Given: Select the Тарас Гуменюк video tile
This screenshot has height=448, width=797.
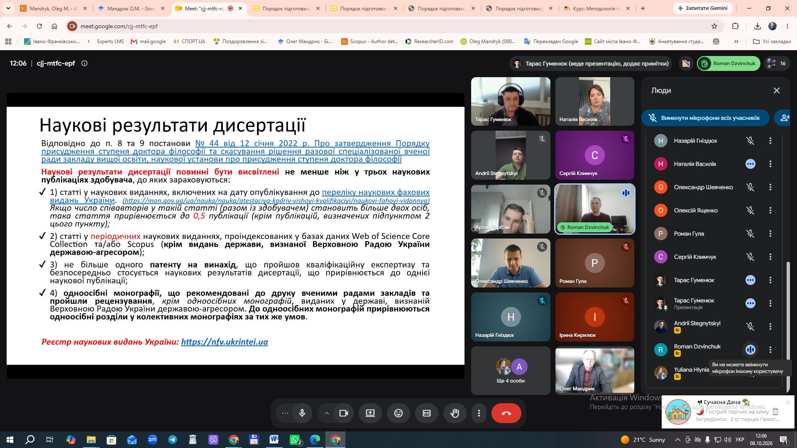Looking at the screenshot, I should 511,101.
